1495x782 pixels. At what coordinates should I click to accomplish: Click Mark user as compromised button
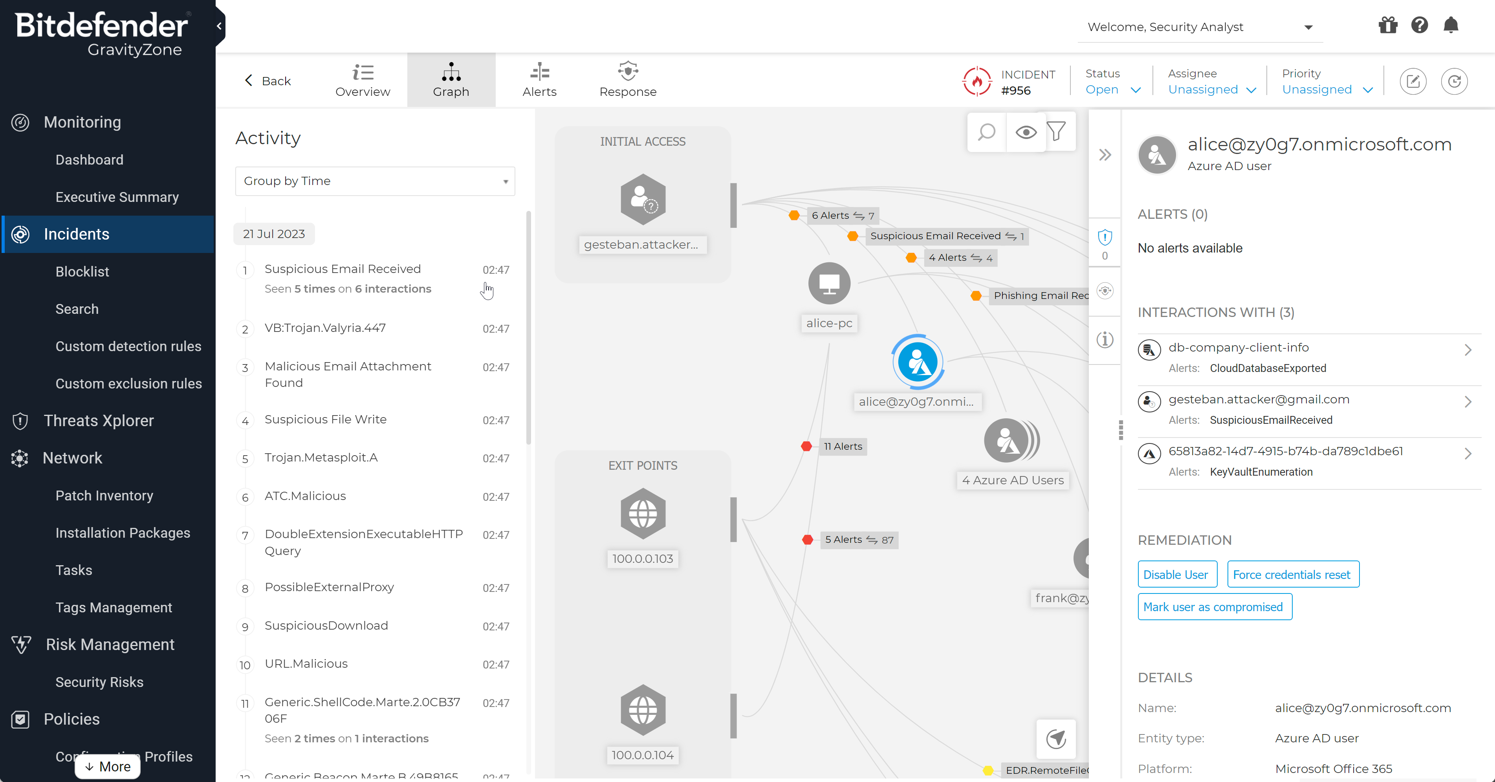click(1213, 607)
